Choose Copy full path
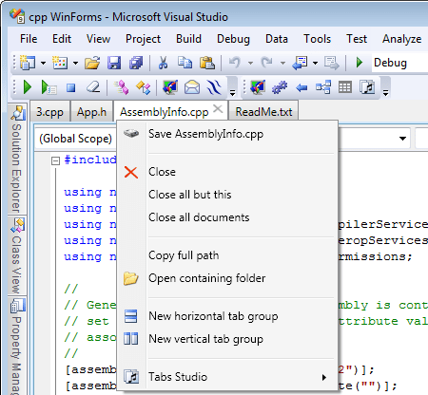The width and height of the screenshot is (428, 395). tap(227, 255)
